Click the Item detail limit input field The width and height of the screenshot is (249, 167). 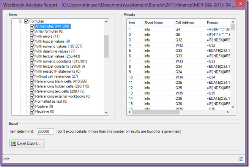click(45, 131)
